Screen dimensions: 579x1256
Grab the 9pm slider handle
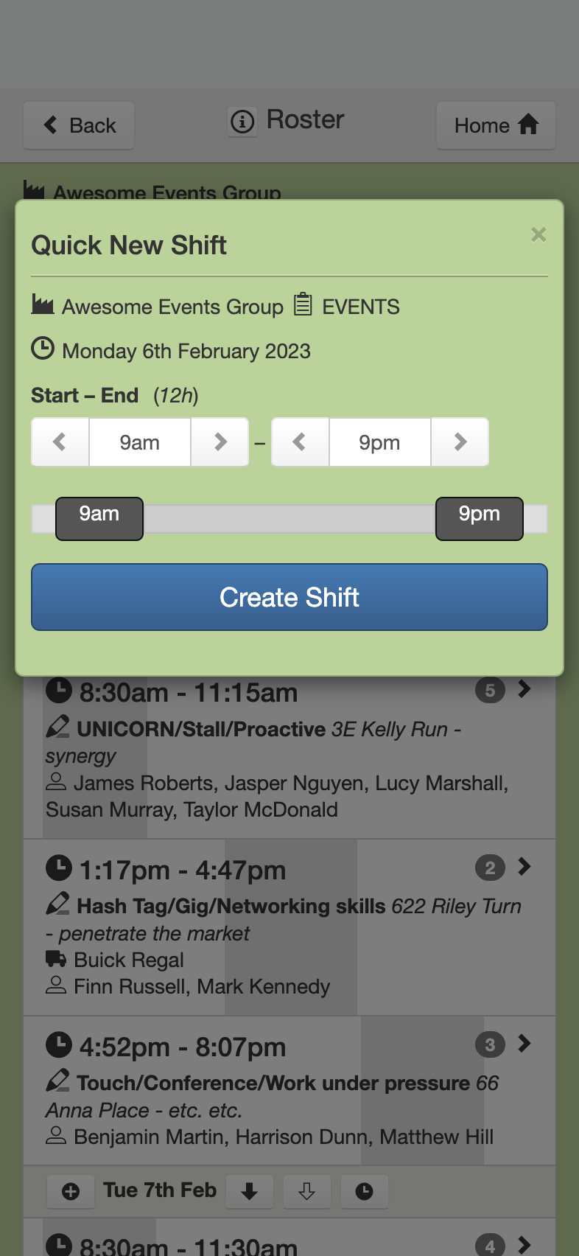[x=480, y=519]
